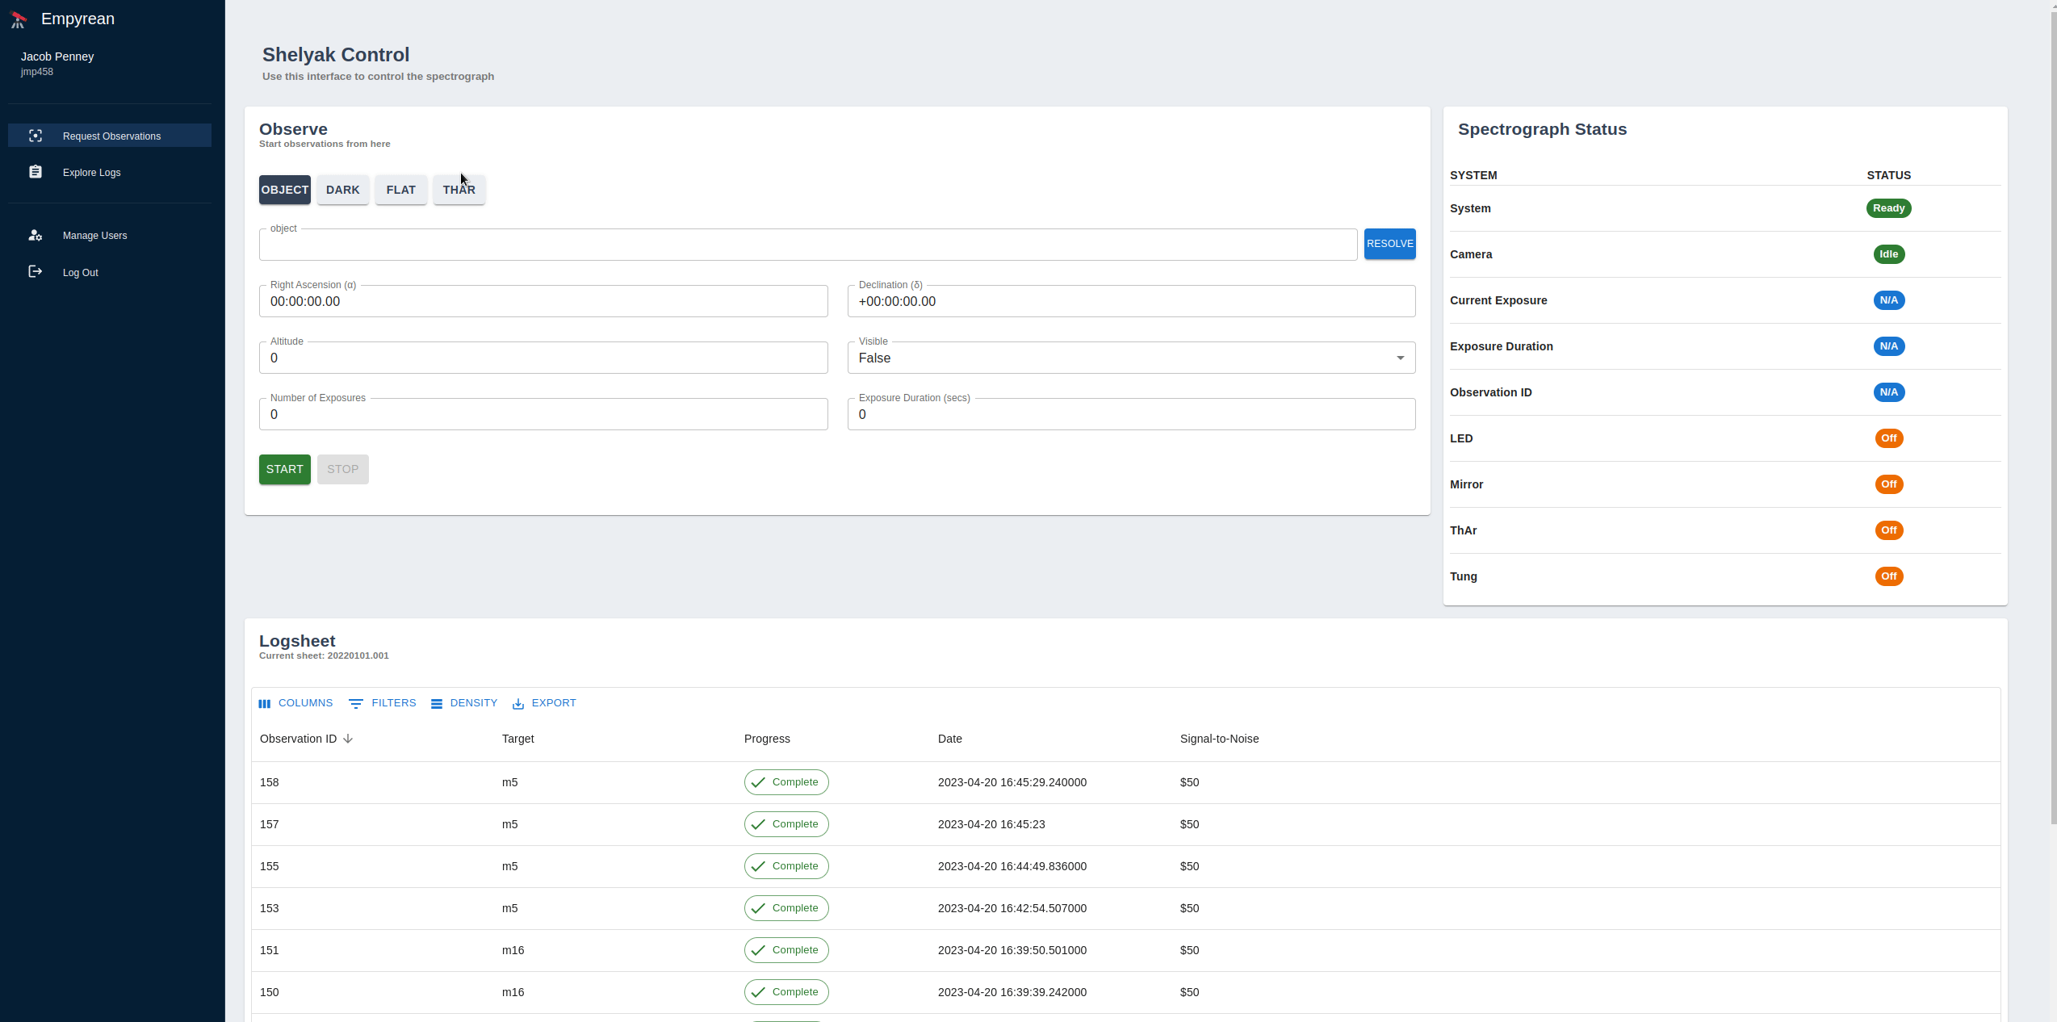This screenshot has width=2057, height=1022.
Task: Click the blue RESOLVE button
Action: point(1389,244)
